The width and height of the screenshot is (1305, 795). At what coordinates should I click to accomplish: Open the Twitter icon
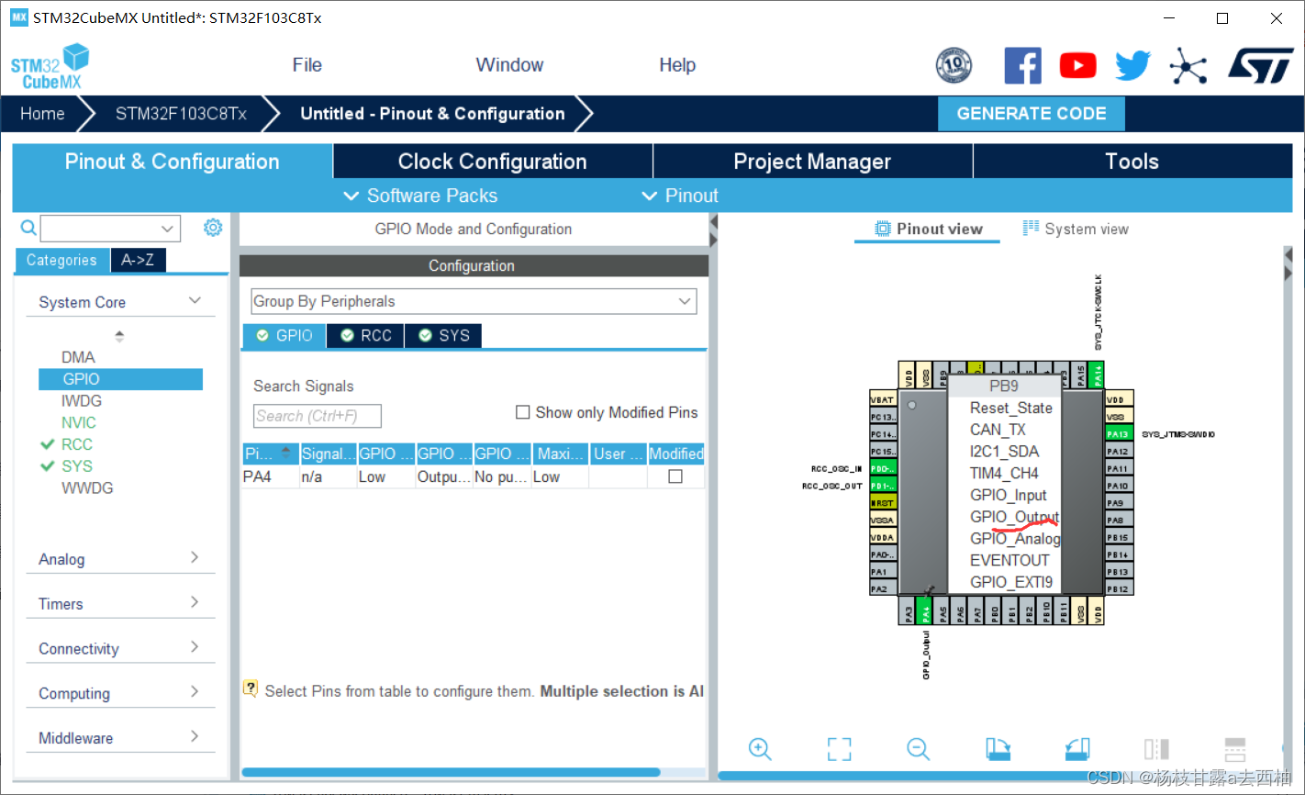tap(1132, 65)
